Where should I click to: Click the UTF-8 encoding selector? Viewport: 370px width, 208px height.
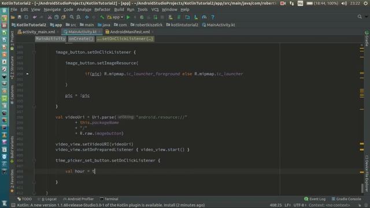coord(299,205)
